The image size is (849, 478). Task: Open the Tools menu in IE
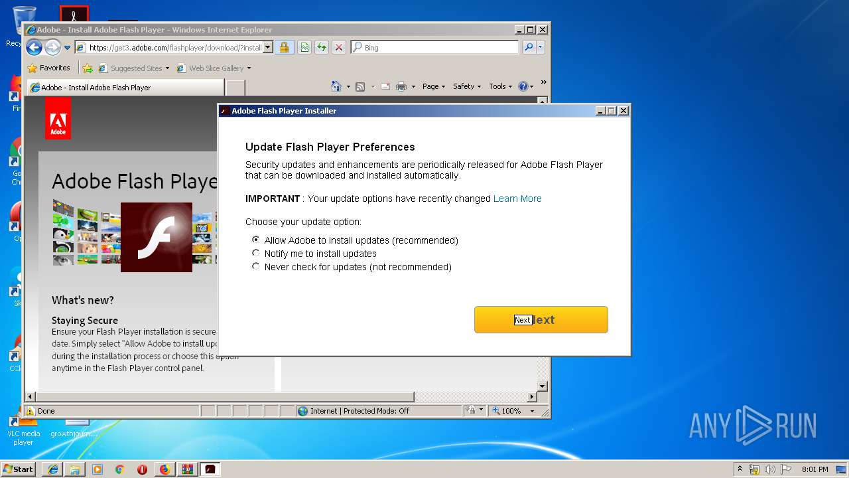(501, 86)
